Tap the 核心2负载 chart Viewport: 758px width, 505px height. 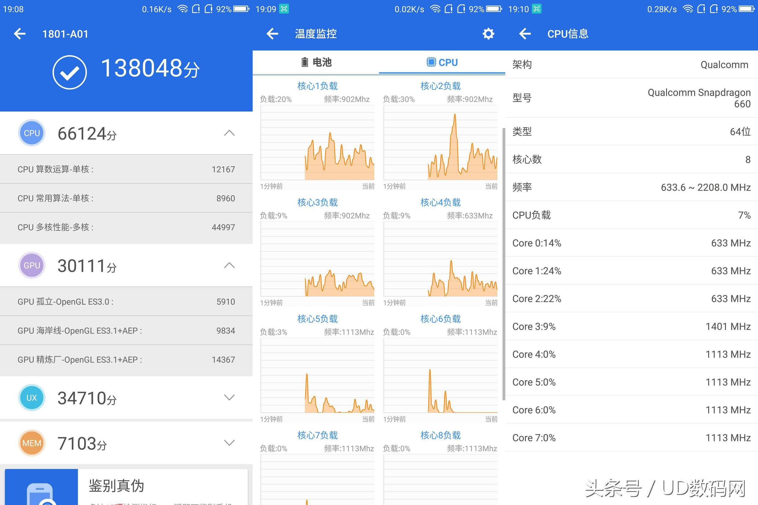point(440,142)
